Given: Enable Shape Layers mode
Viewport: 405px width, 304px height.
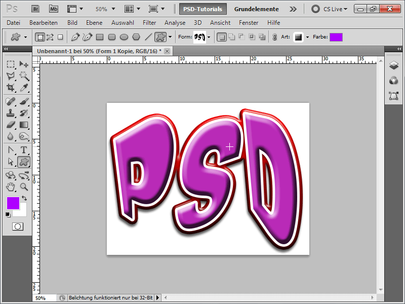Looking at the screenshot, I should pyautogui.click(x=40, y=37).
